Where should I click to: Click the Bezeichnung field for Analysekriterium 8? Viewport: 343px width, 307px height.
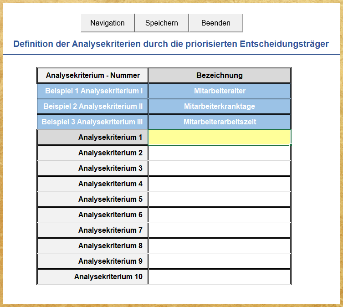pyautogui.click(x=219, y=246)
